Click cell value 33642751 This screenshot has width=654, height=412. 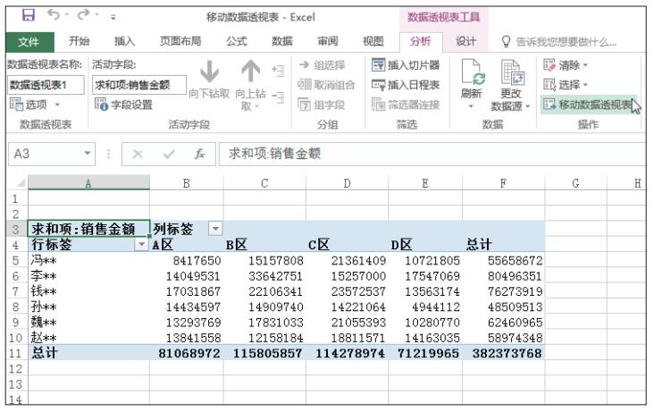(x=276, y=276)
